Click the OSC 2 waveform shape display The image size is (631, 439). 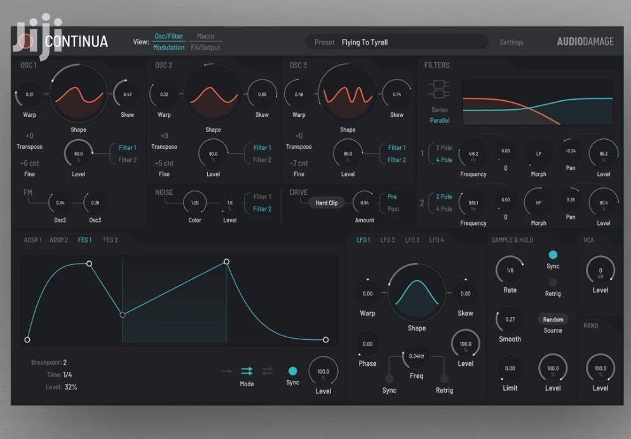point(213,94)
